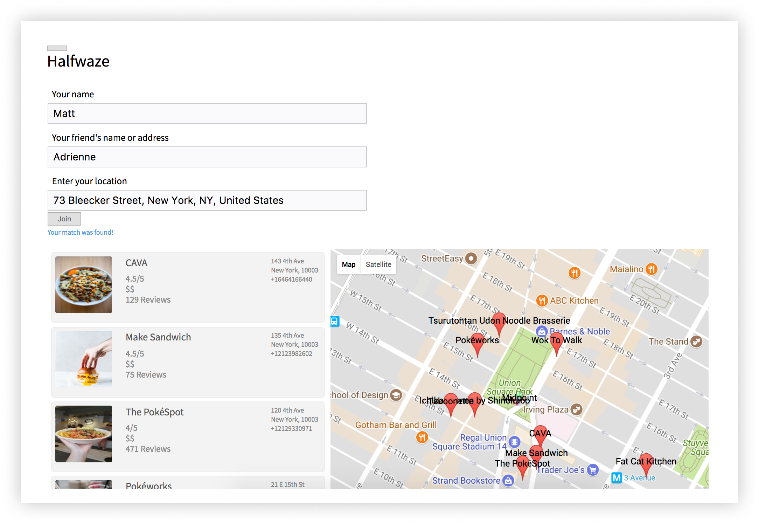The width and height of the screenshot is (759, 524).
Task: Click the Trader Joe's shopping cart icon
Action: point(593,470)
